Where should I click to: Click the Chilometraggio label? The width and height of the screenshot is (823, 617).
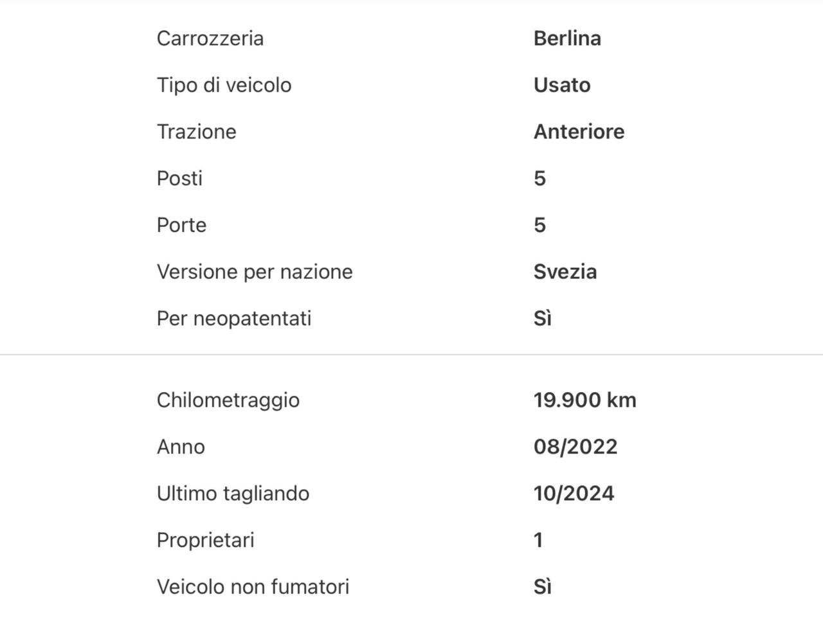[x=228, y=400]
